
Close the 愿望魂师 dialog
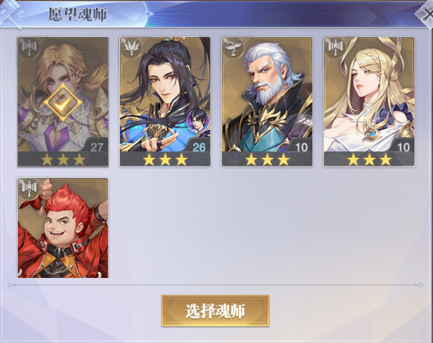(x=425, y=14)
